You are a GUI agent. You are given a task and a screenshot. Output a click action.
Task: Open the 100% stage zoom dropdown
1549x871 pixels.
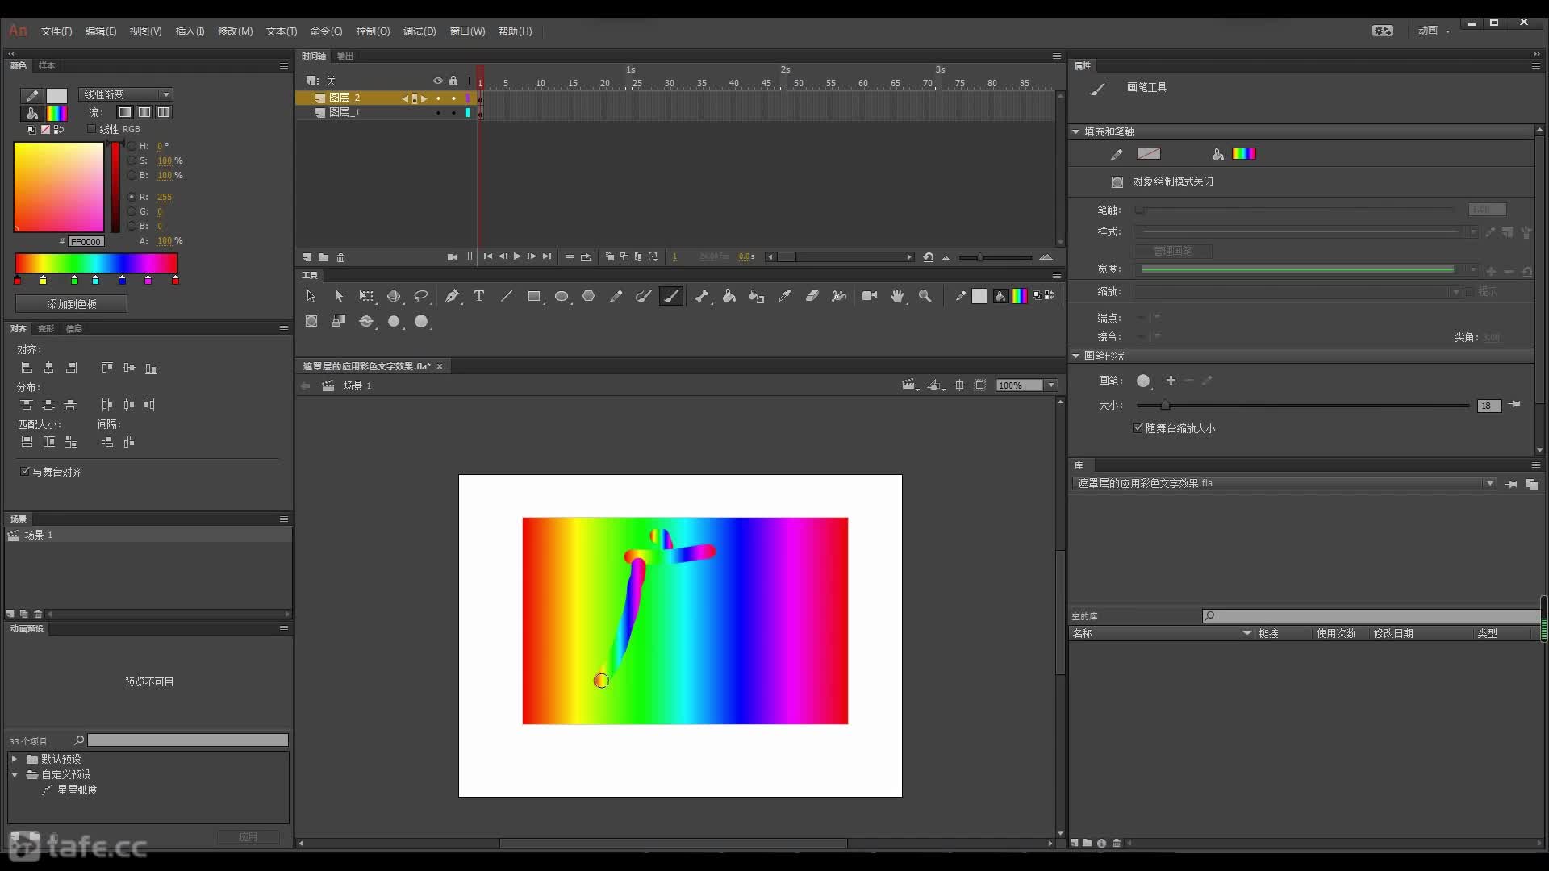point(1051,385)
